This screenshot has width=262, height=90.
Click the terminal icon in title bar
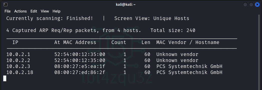pos(5,4)
